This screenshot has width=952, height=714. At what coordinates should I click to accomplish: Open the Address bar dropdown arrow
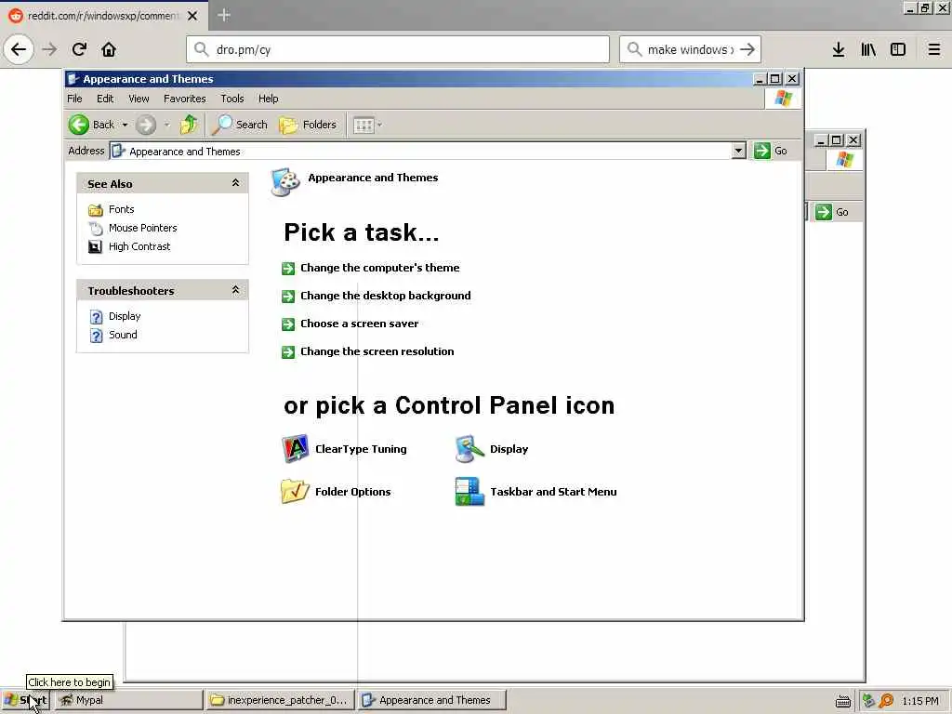pyautogui.click(x=738, y=151)
